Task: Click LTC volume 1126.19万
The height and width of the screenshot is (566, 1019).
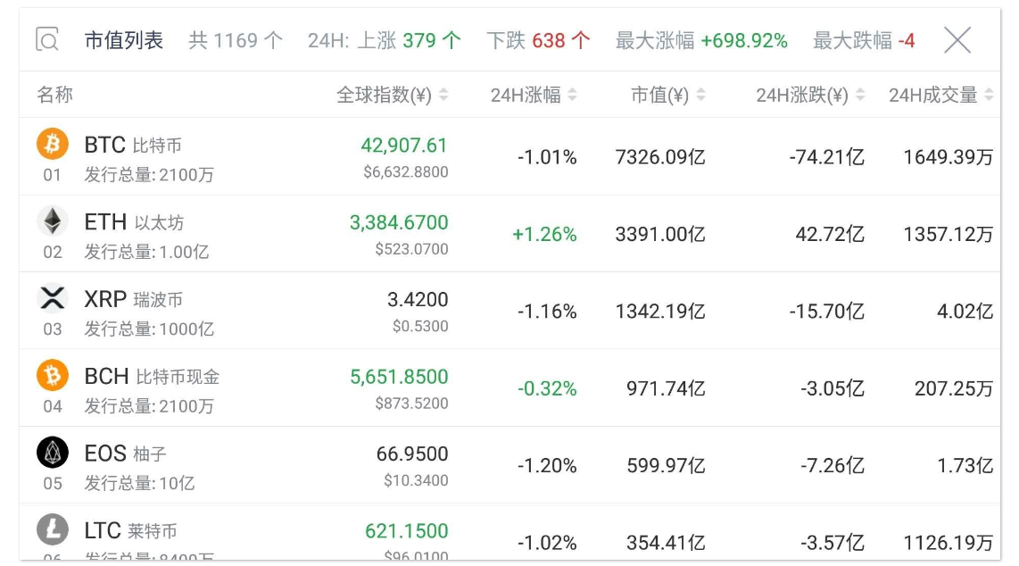Action: [949, 543]
